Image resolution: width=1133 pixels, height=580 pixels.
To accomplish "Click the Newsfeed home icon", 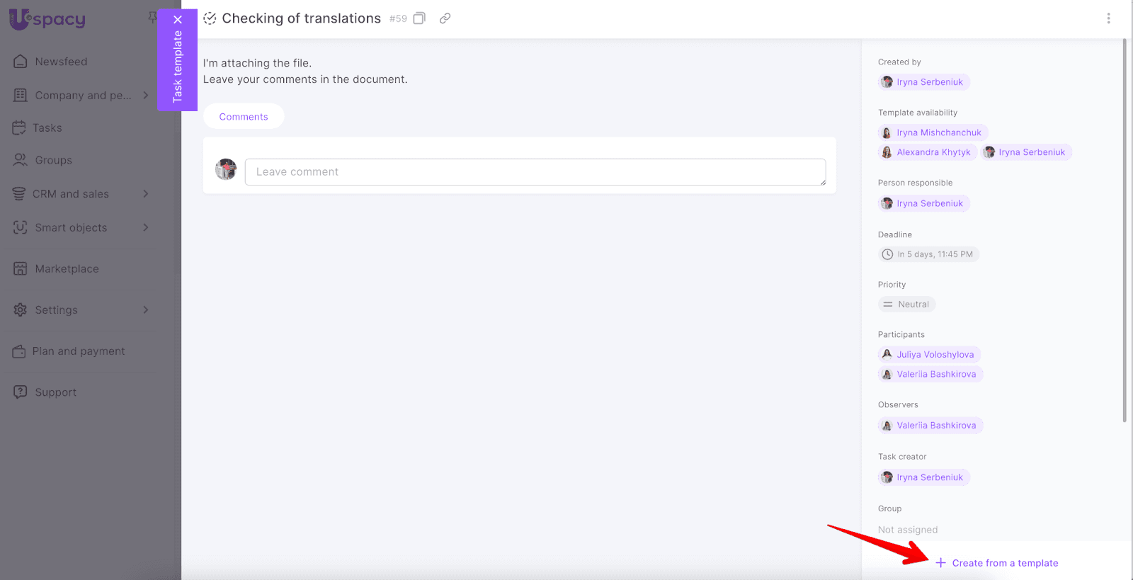I will [21, 62].
